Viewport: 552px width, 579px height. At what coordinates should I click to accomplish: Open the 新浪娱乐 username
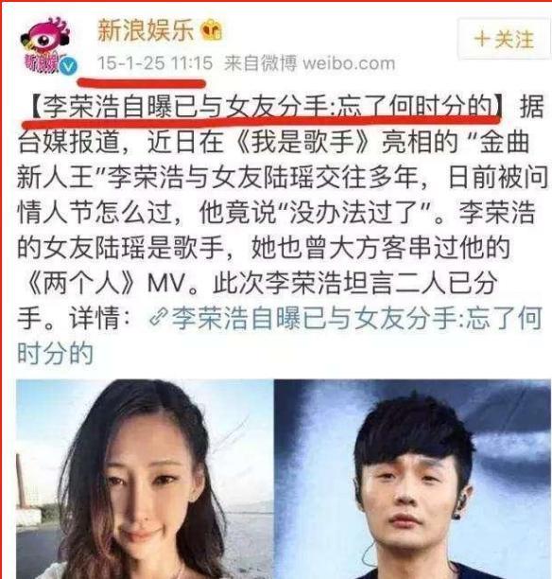pos(146,29)
